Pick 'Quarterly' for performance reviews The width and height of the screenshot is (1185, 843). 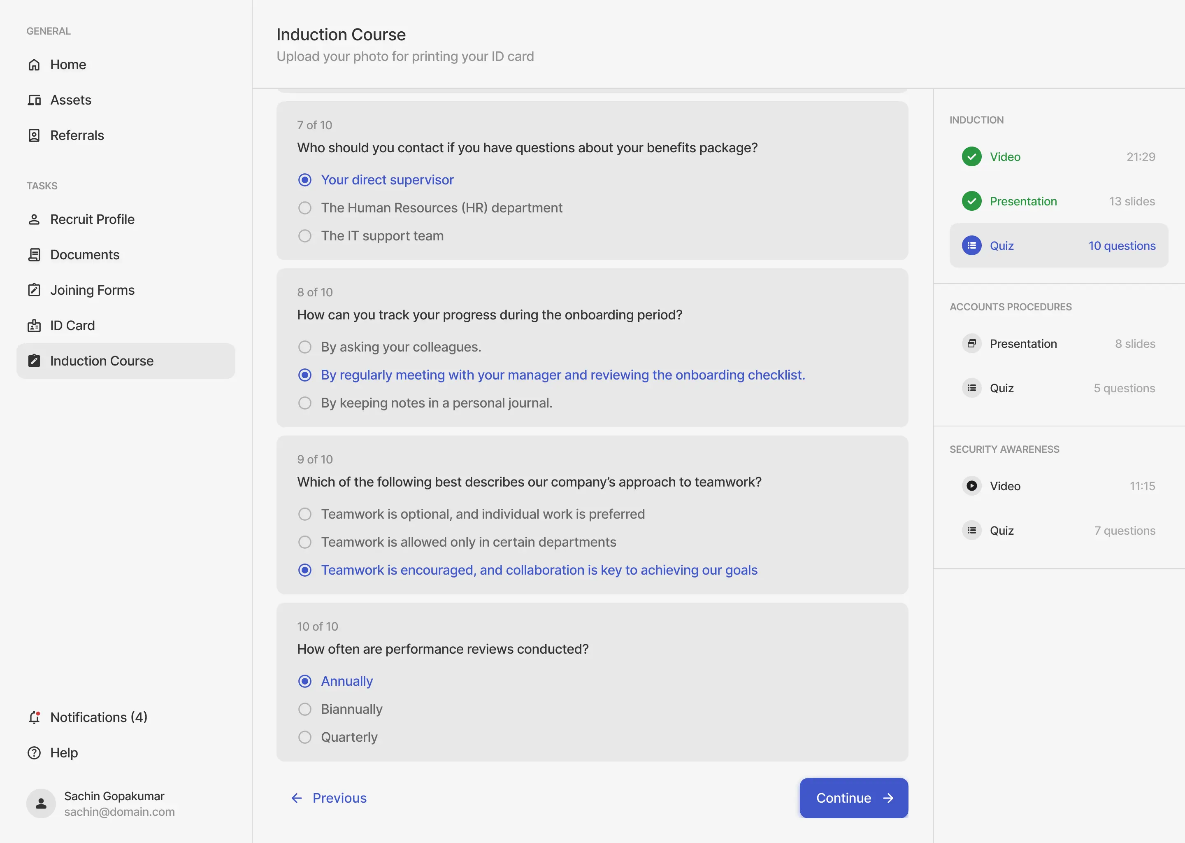pos(305,737)
